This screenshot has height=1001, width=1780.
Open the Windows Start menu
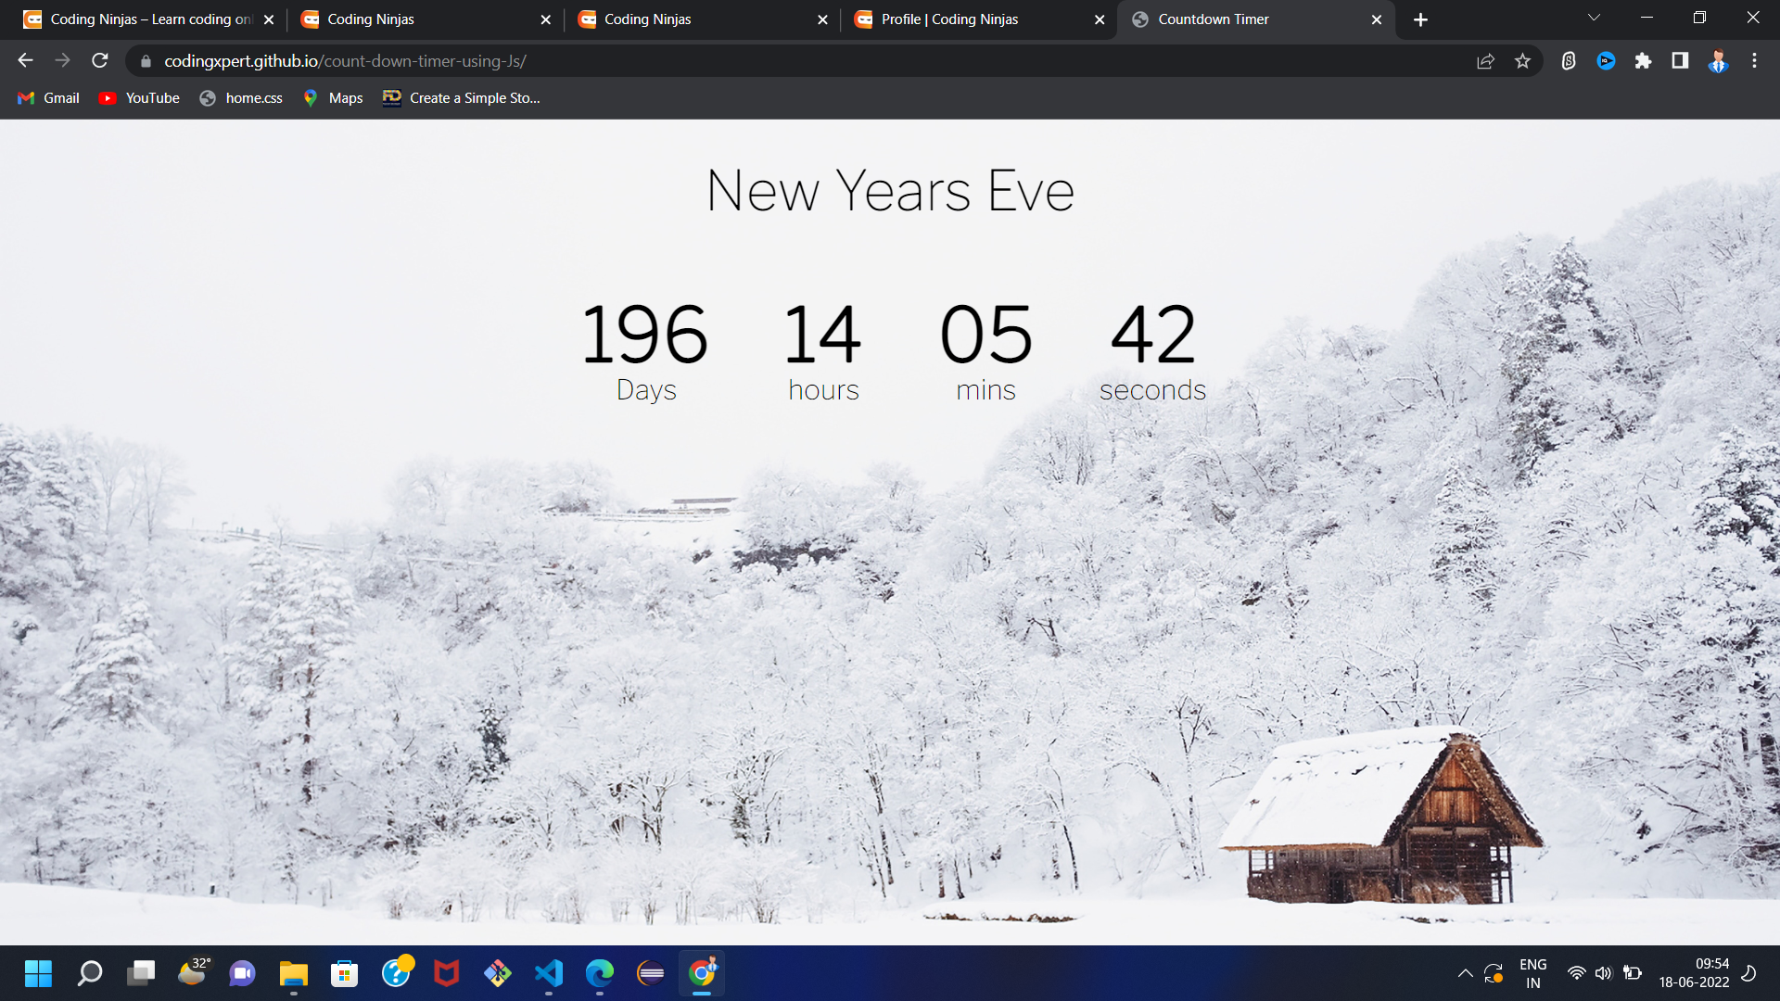pos(38,973)
